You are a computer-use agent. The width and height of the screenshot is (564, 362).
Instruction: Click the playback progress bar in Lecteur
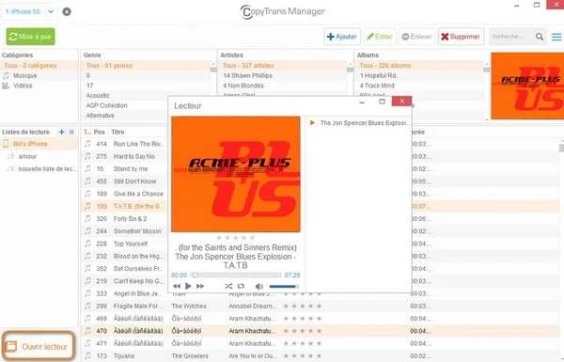coord(236,275)
